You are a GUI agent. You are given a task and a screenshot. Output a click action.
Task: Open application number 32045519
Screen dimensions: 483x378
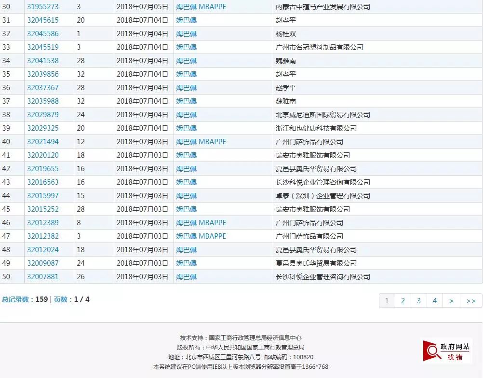(43, 47)
